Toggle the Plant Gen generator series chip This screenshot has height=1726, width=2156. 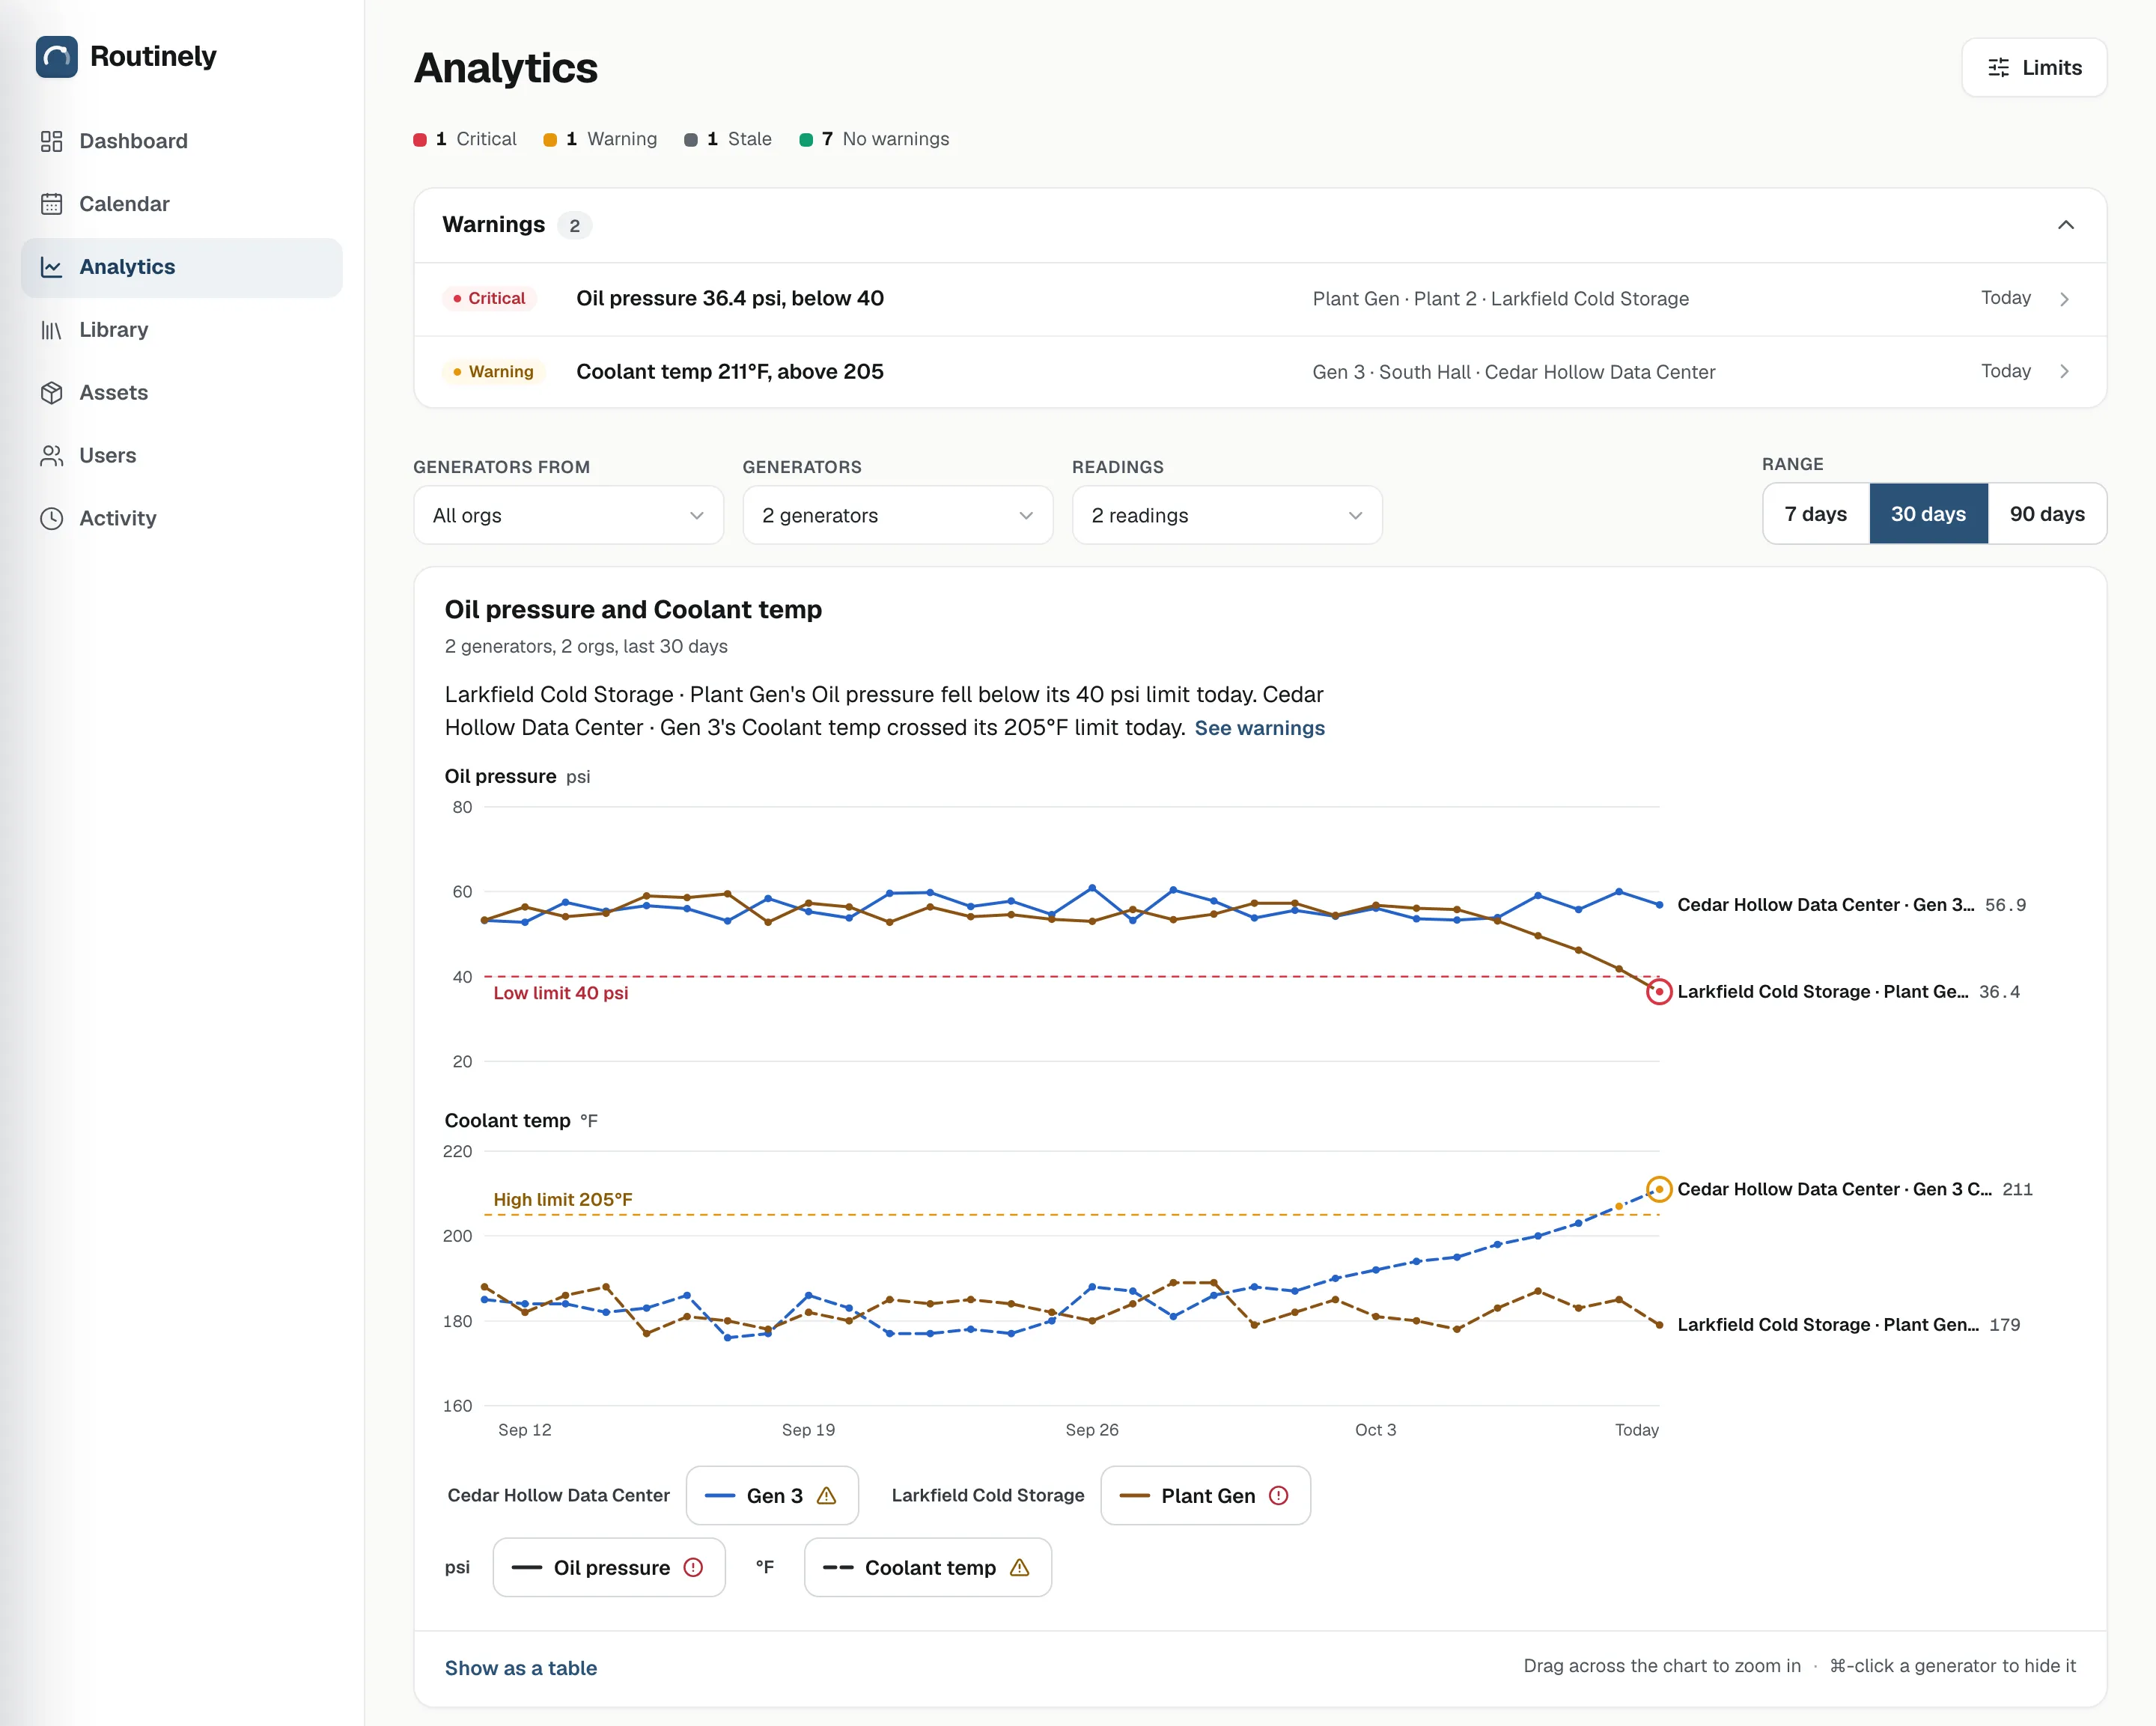1205,1496
